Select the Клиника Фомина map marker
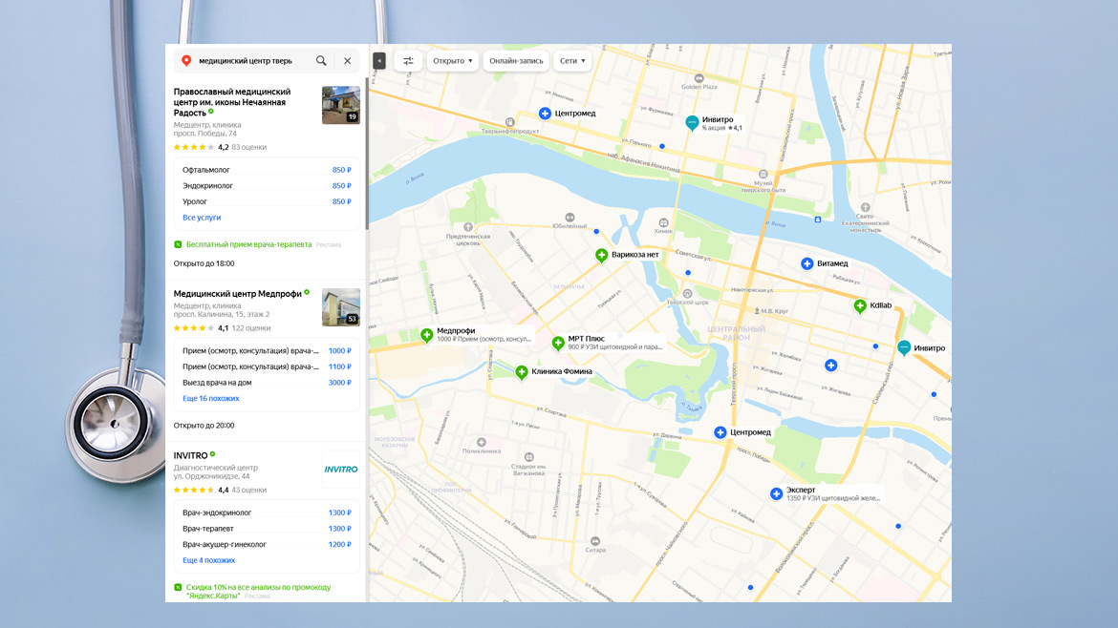Image resolution: width=1118 pixels, height=628 pixels. click(x=522, y=372)
